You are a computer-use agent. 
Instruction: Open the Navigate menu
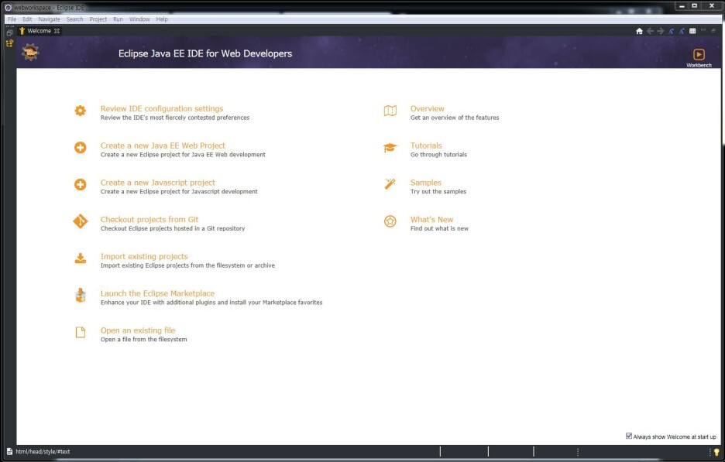pos(49,19)
